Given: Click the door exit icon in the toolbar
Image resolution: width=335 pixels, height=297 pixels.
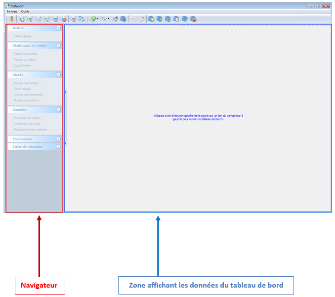Looking at the screenshot, I should tap(11, 19).
